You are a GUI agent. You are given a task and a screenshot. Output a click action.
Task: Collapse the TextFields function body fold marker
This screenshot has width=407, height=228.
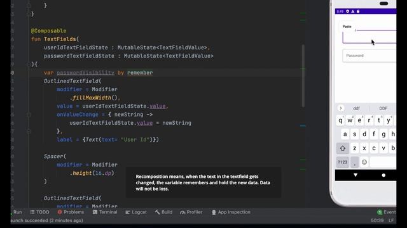[29, 64]
